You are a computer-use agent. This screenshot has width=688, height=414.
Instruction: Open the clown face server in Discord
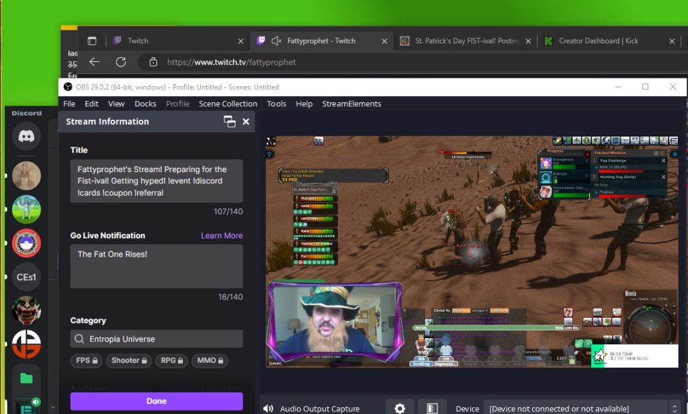coord(26,310)
